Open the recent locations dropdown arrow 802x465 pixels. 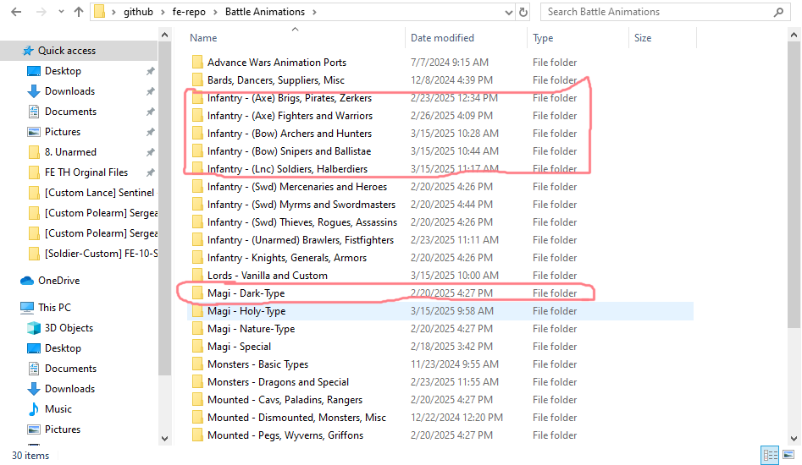point(61,12)
